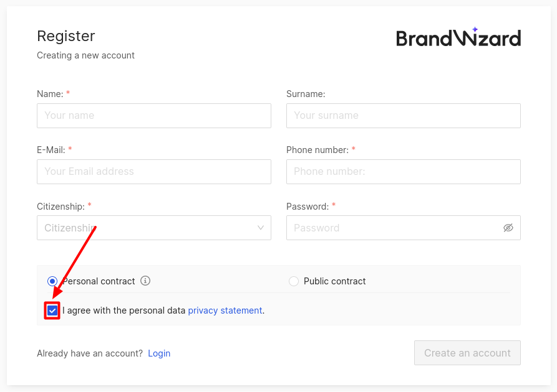Click the Citizenship dropdown chevron arrow
Image resolution: width=557 pixels, height=392 pixels.
[261, 228]
